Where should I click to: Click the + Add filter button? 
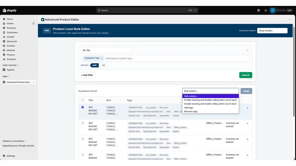tap(87, 75)
